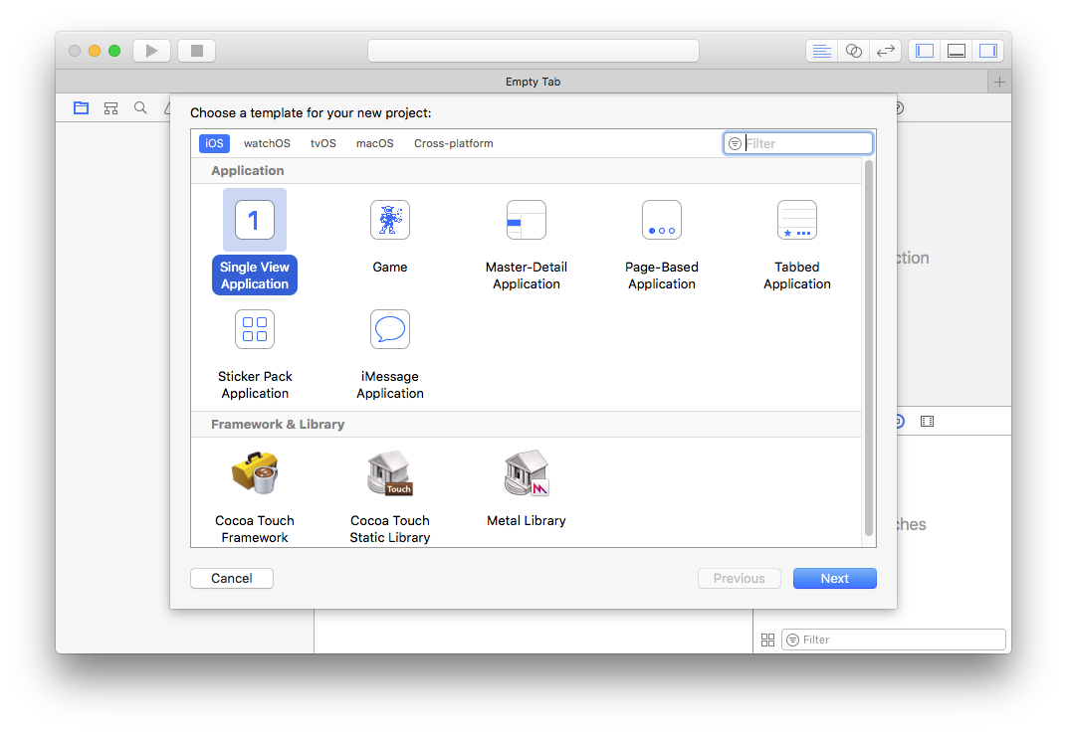This screenshot has height=733, width=1067.
Task: Switch to the macOS tab
Action: point(375,143)
